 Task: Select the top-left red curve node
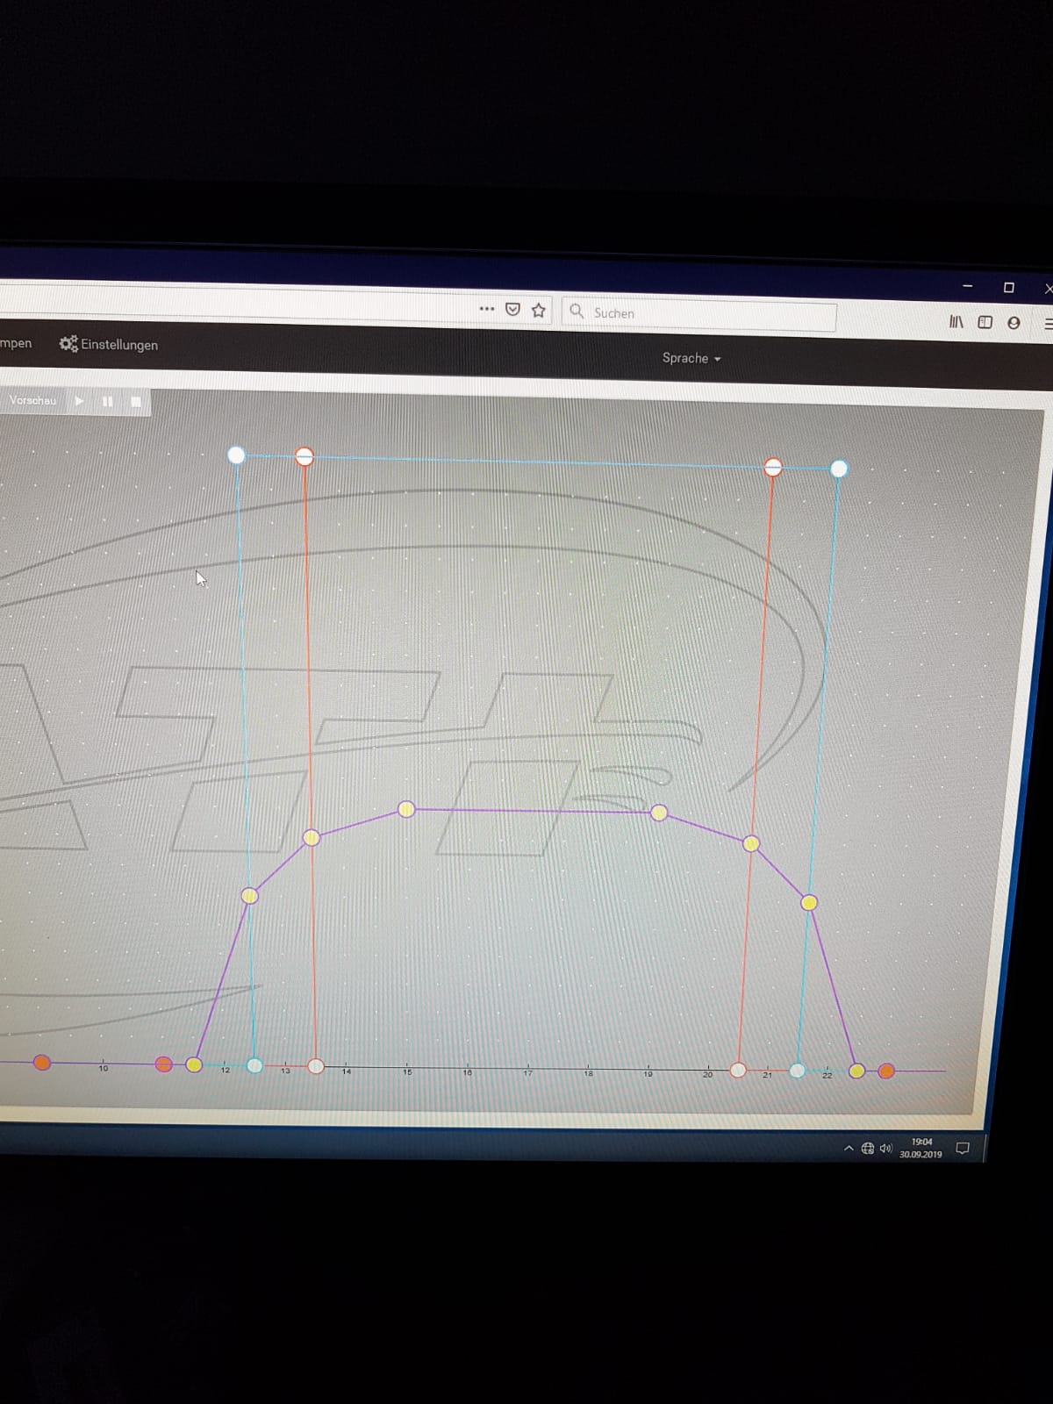click(x=304, y=456)
